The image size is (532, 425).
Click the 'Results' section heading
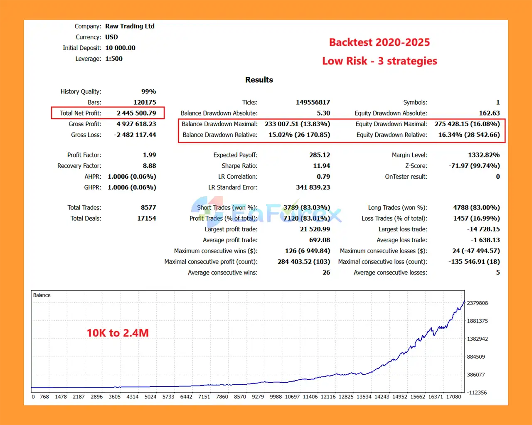tap(259, 80)
